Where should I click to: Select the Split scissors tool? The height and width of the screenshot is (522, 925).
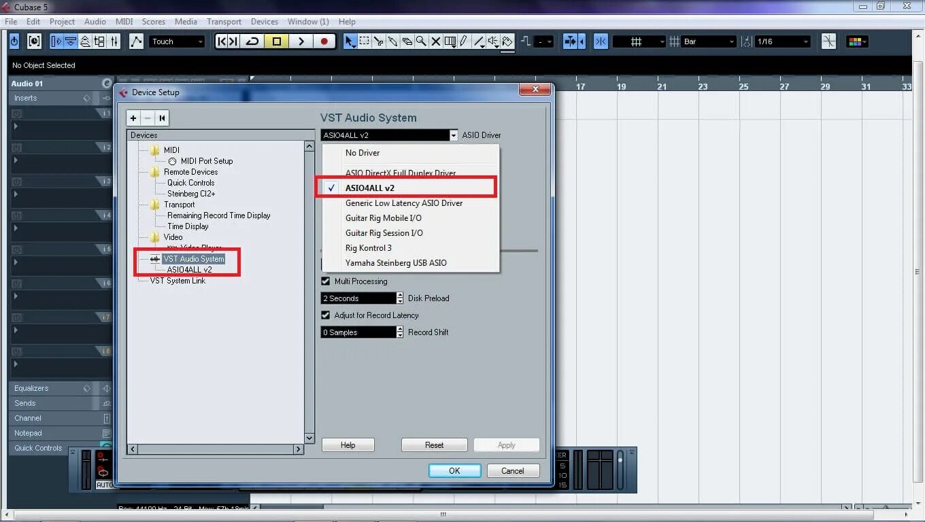[379, 41]
